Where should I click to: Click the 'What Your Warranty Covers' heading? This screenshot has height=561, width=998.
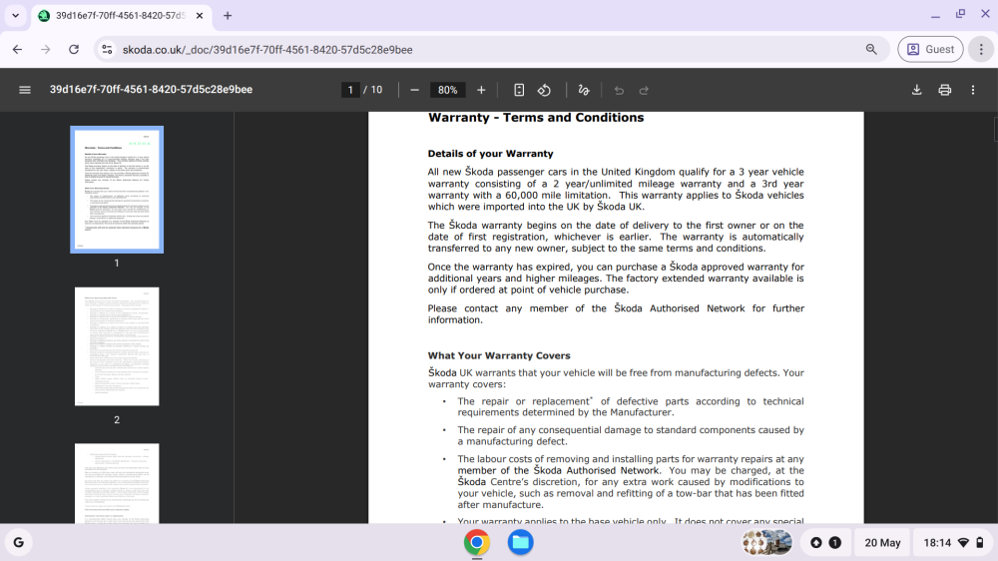pyautogui.click(x=498, y=355)
